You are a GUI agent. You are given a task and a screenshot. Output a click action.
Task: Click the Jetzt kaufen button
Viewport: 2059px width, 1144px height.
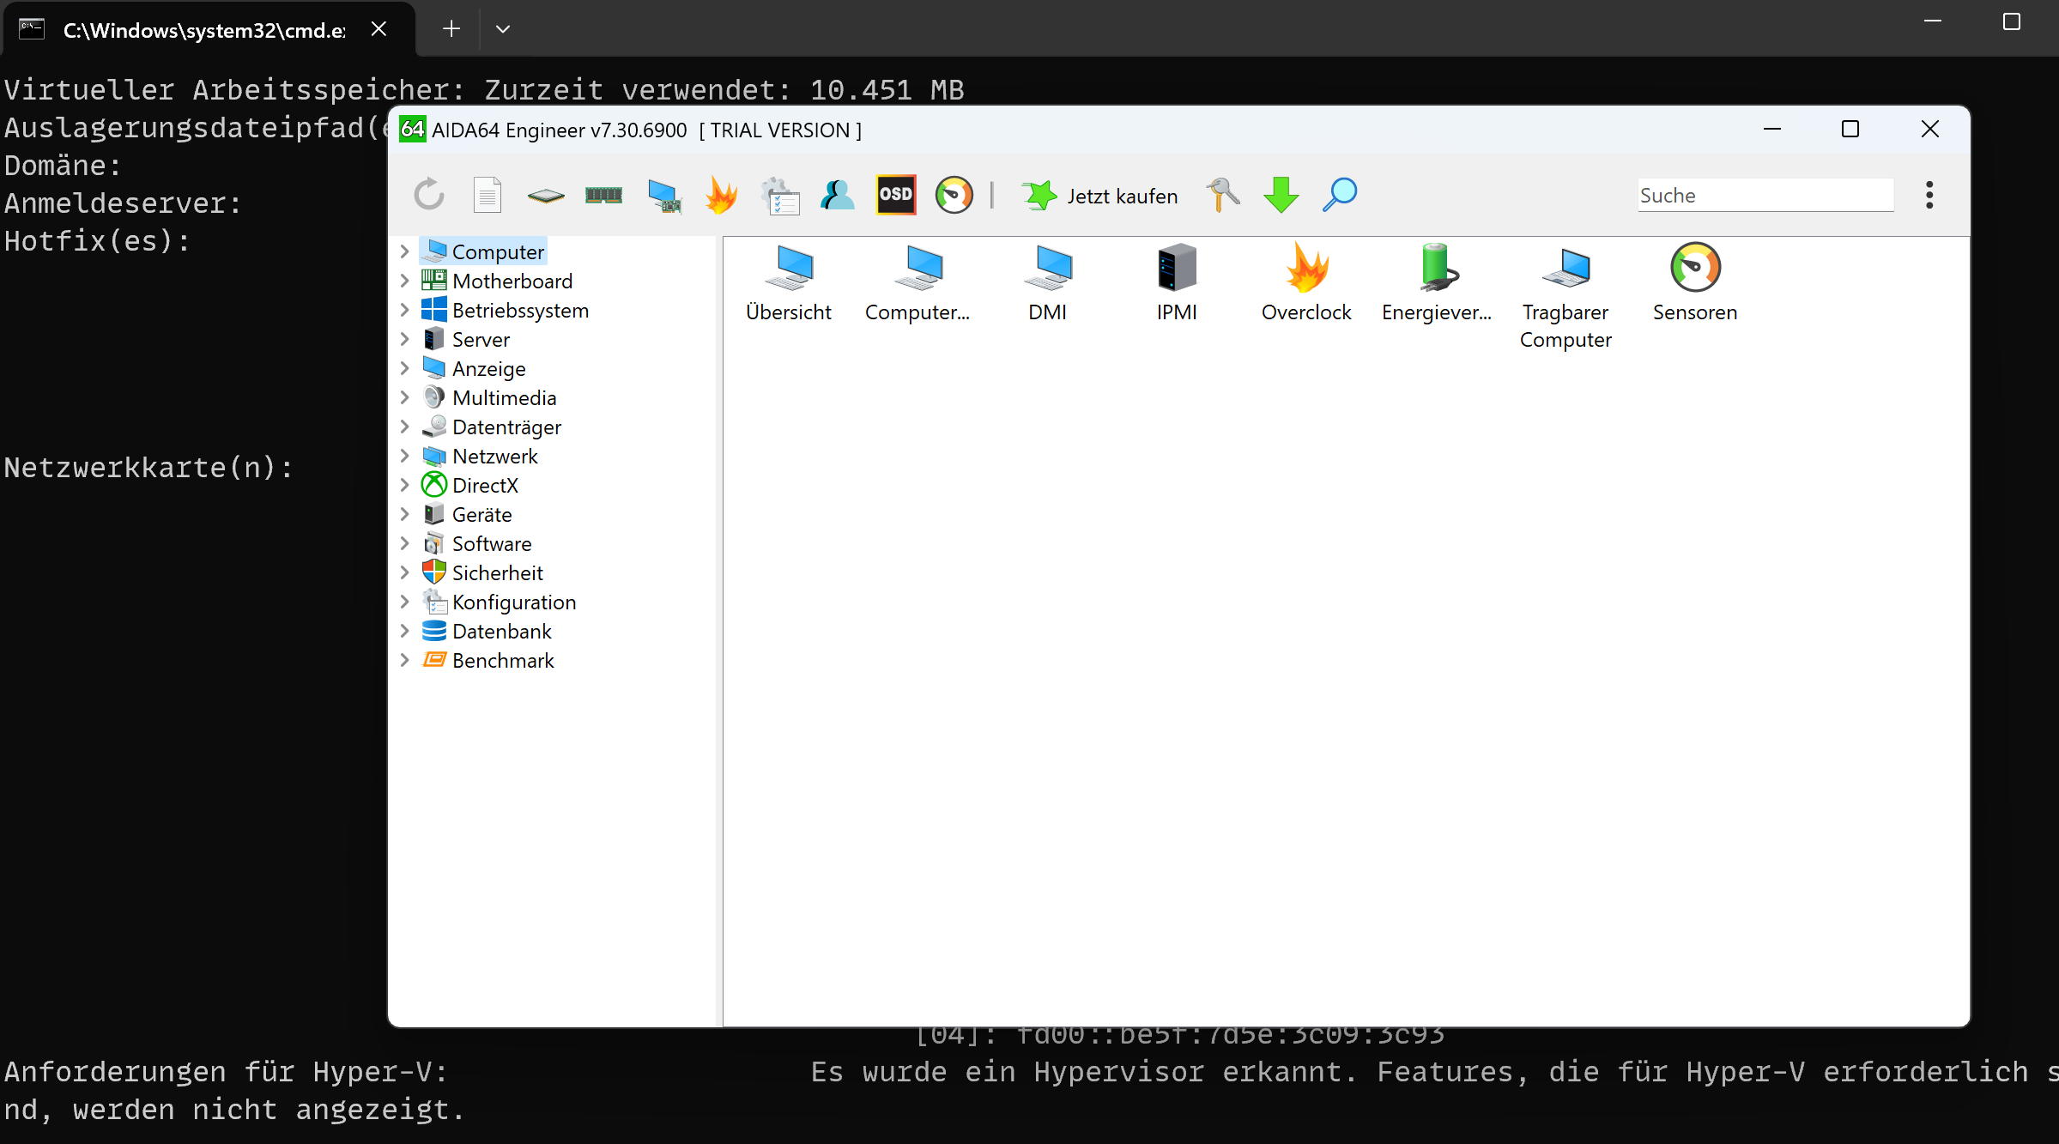[1100, 196]
